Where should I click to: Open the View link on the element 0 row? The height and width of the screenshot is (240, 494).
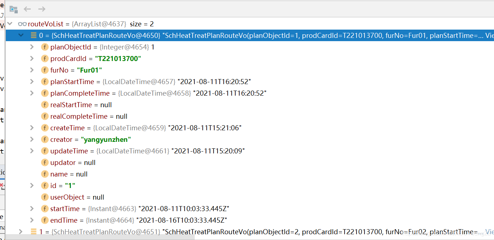tap(490, 35)
